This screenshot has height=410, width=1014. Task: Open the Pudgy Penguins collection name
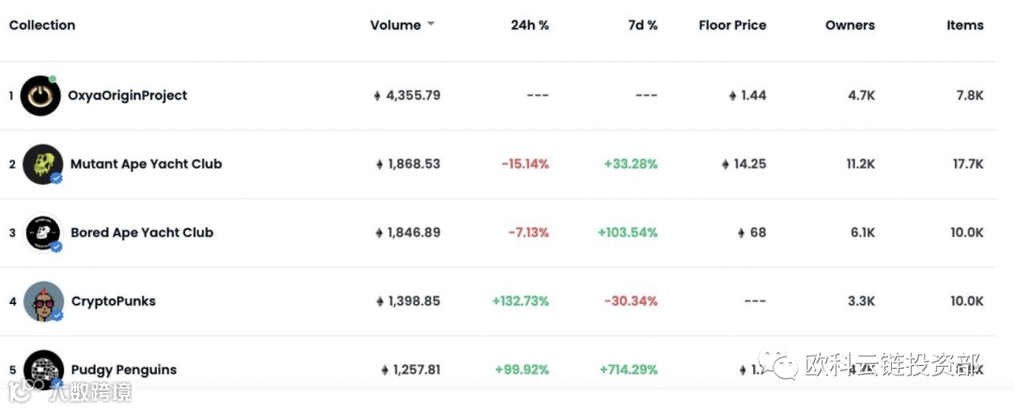[x=123, y=370]
